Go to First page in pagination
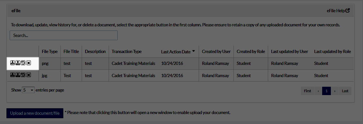 coord(307,91)
